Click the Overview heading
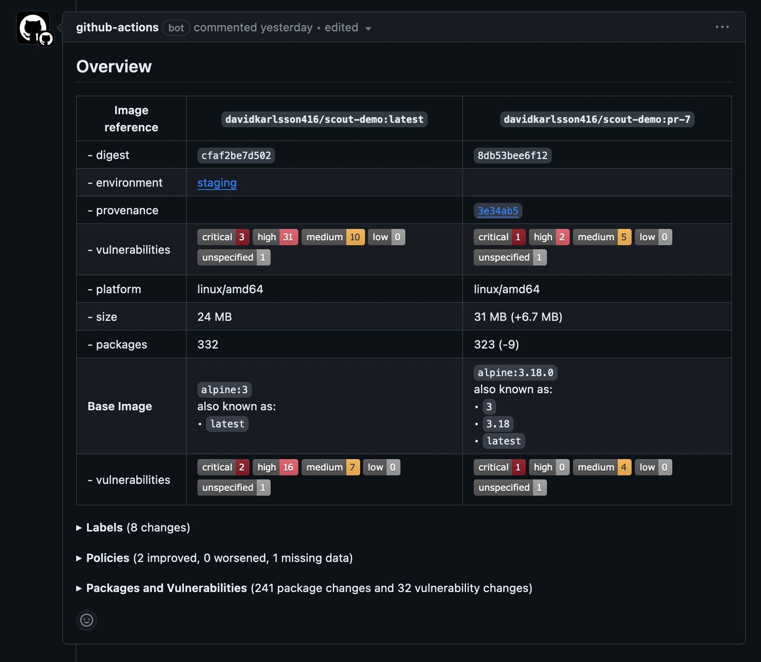761x662 pixels. tap(114, 66)
